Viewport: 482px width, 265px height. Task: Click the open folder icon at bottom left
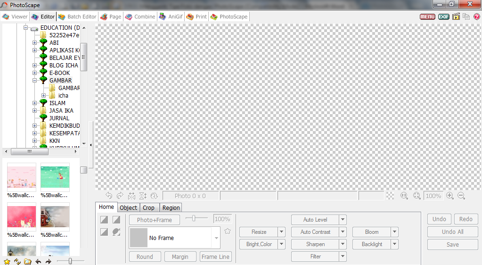coord(28,262)
